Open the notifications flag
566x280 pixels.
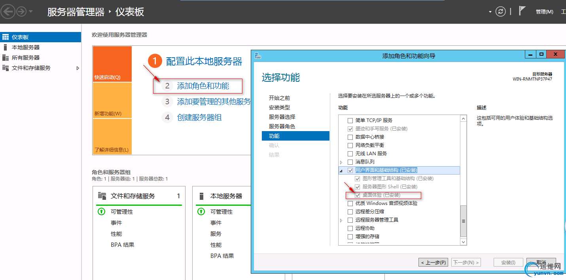[522, 11]
